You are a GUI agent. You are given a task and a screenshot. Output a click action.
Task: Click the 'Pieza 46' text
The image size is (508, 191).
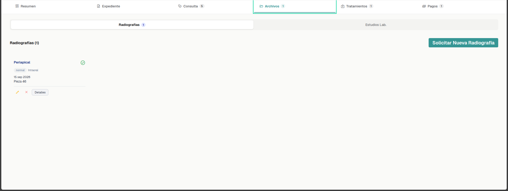point(20,81)
